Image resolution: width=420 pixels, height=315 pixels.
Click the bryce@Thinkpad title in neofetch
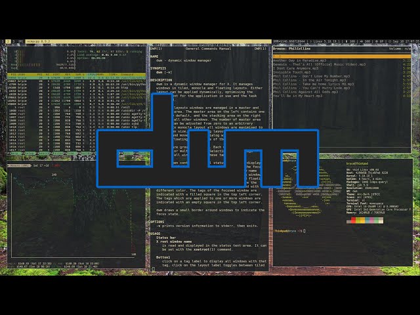click(357, 163)
